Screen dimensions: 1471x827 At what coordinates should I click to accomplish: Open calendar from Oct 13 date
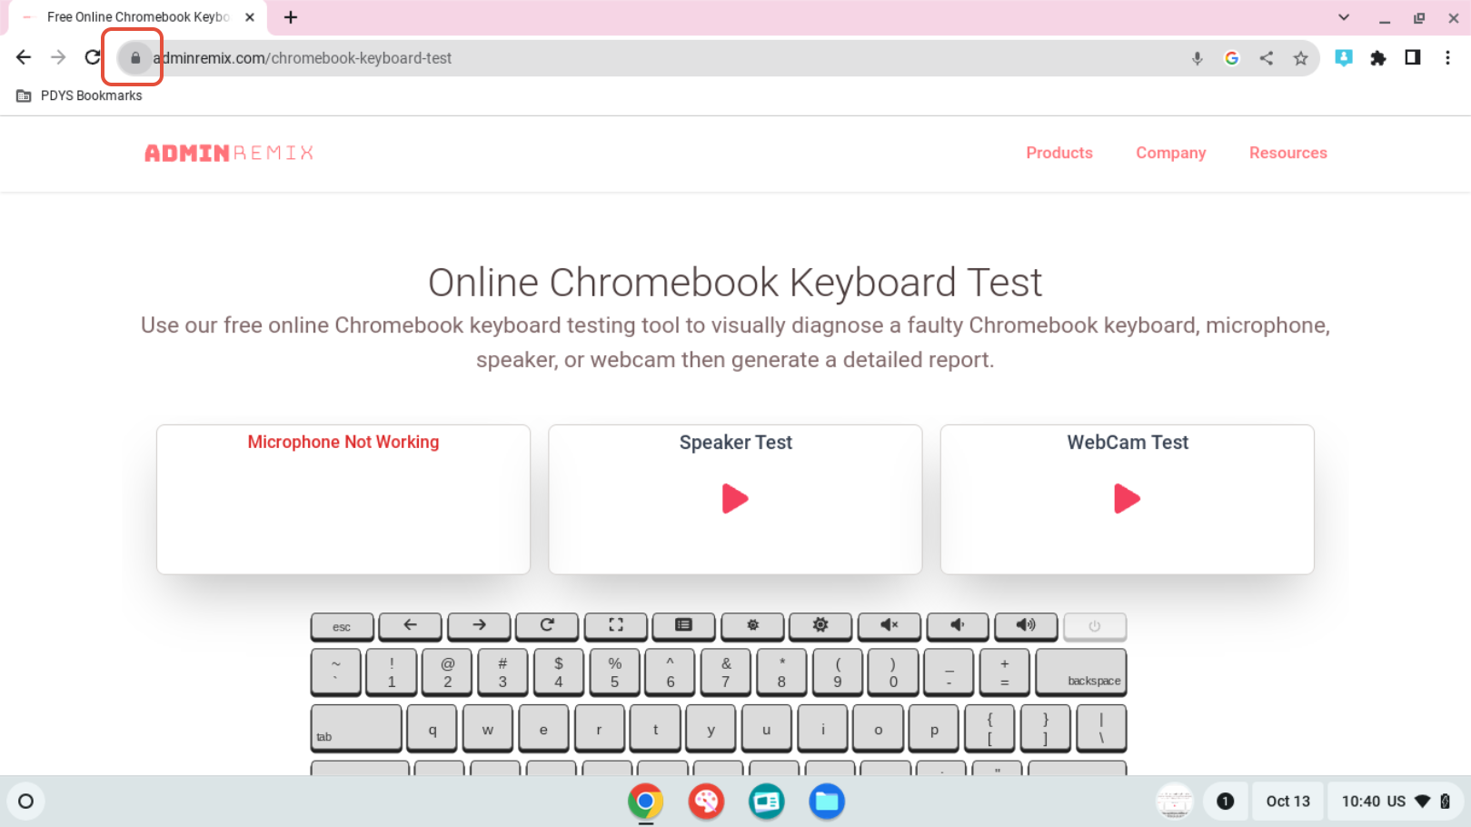pos(1288,802)
